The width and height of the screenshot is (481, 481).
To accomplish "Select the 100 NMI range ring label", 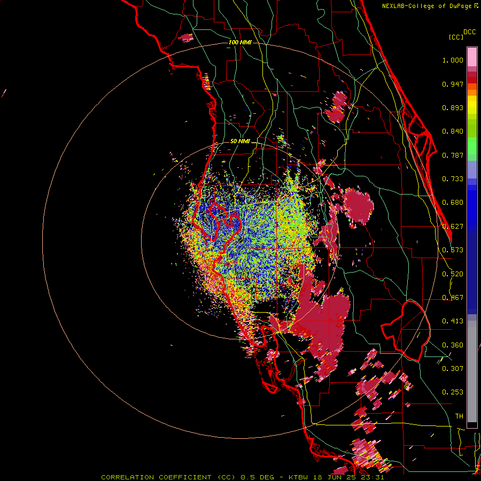I will coord(240,42).
